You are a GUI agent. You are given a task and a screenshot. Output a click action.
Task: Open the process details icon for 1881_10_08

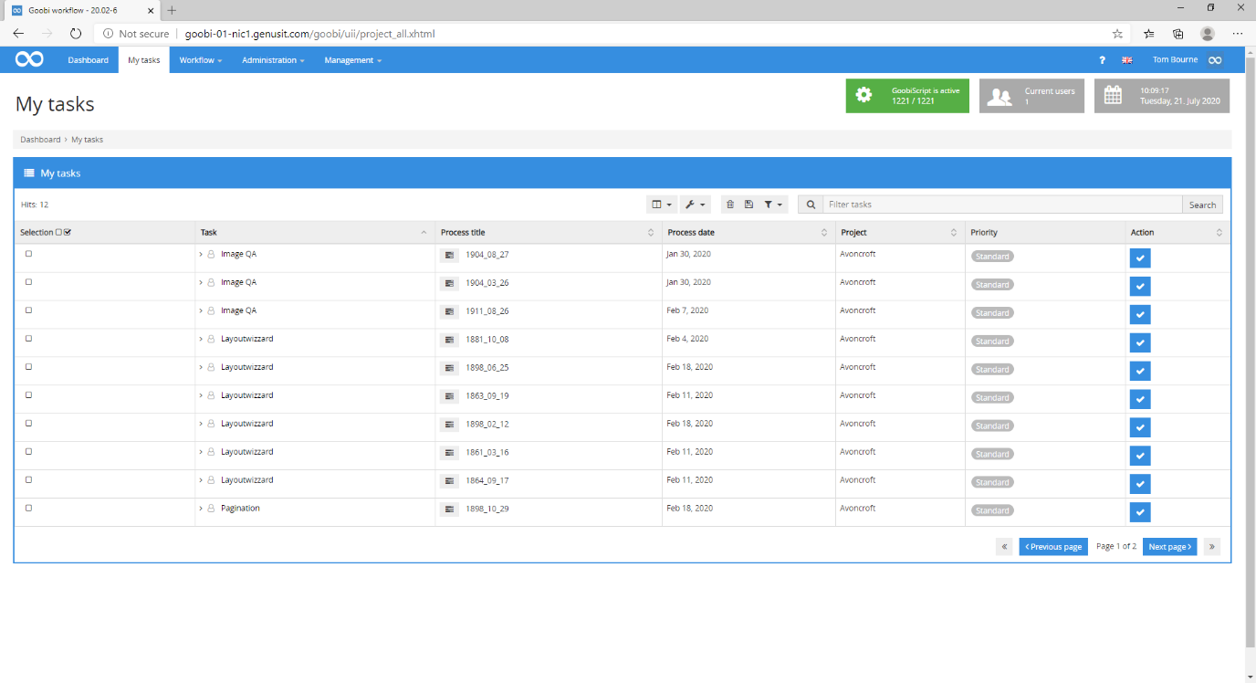(x=449, y=340)
